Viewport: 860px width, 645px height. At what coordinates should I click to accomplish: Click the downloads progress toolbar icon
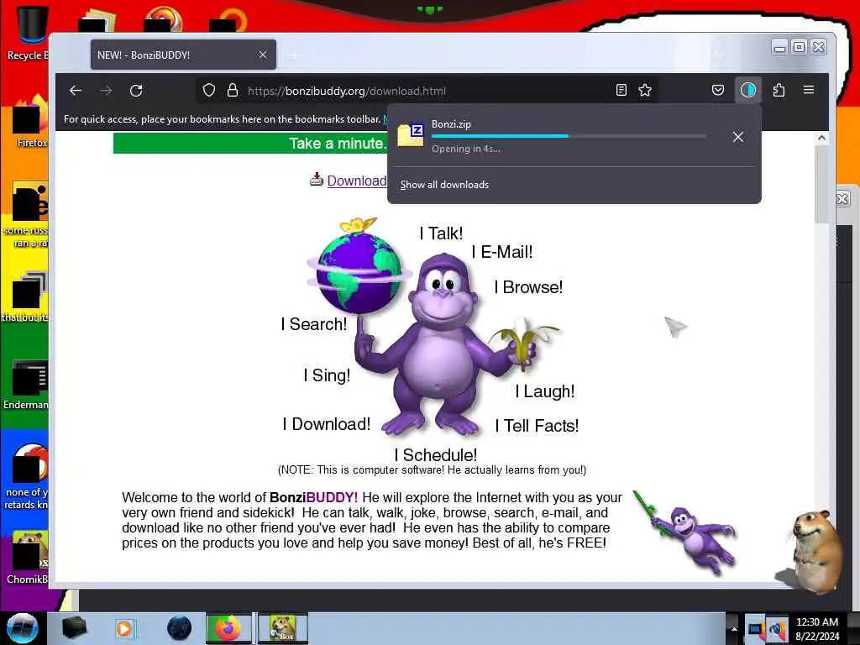(x=748, y=90)
